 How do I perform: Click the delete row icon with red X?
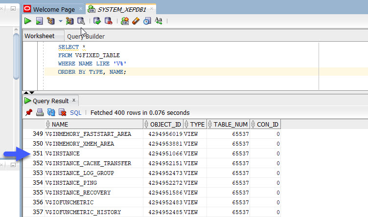point(63,112)
